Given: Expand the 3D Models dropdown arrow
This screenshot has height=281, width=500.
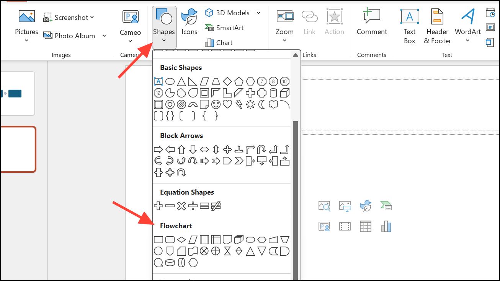Looking at the screenshot, I should coord(258,13).
